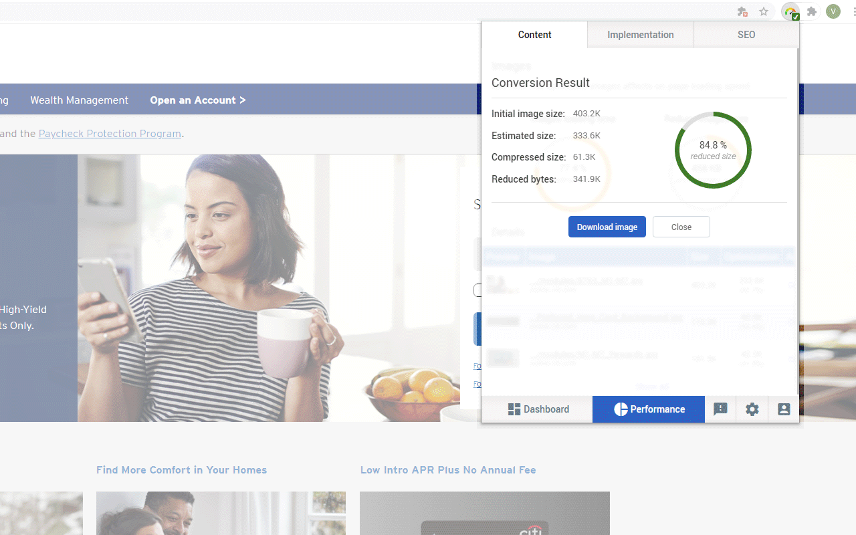Screen dimensions: 856x535
Task: Open Chrome's three-dot menu
Action: coord(851,11)
